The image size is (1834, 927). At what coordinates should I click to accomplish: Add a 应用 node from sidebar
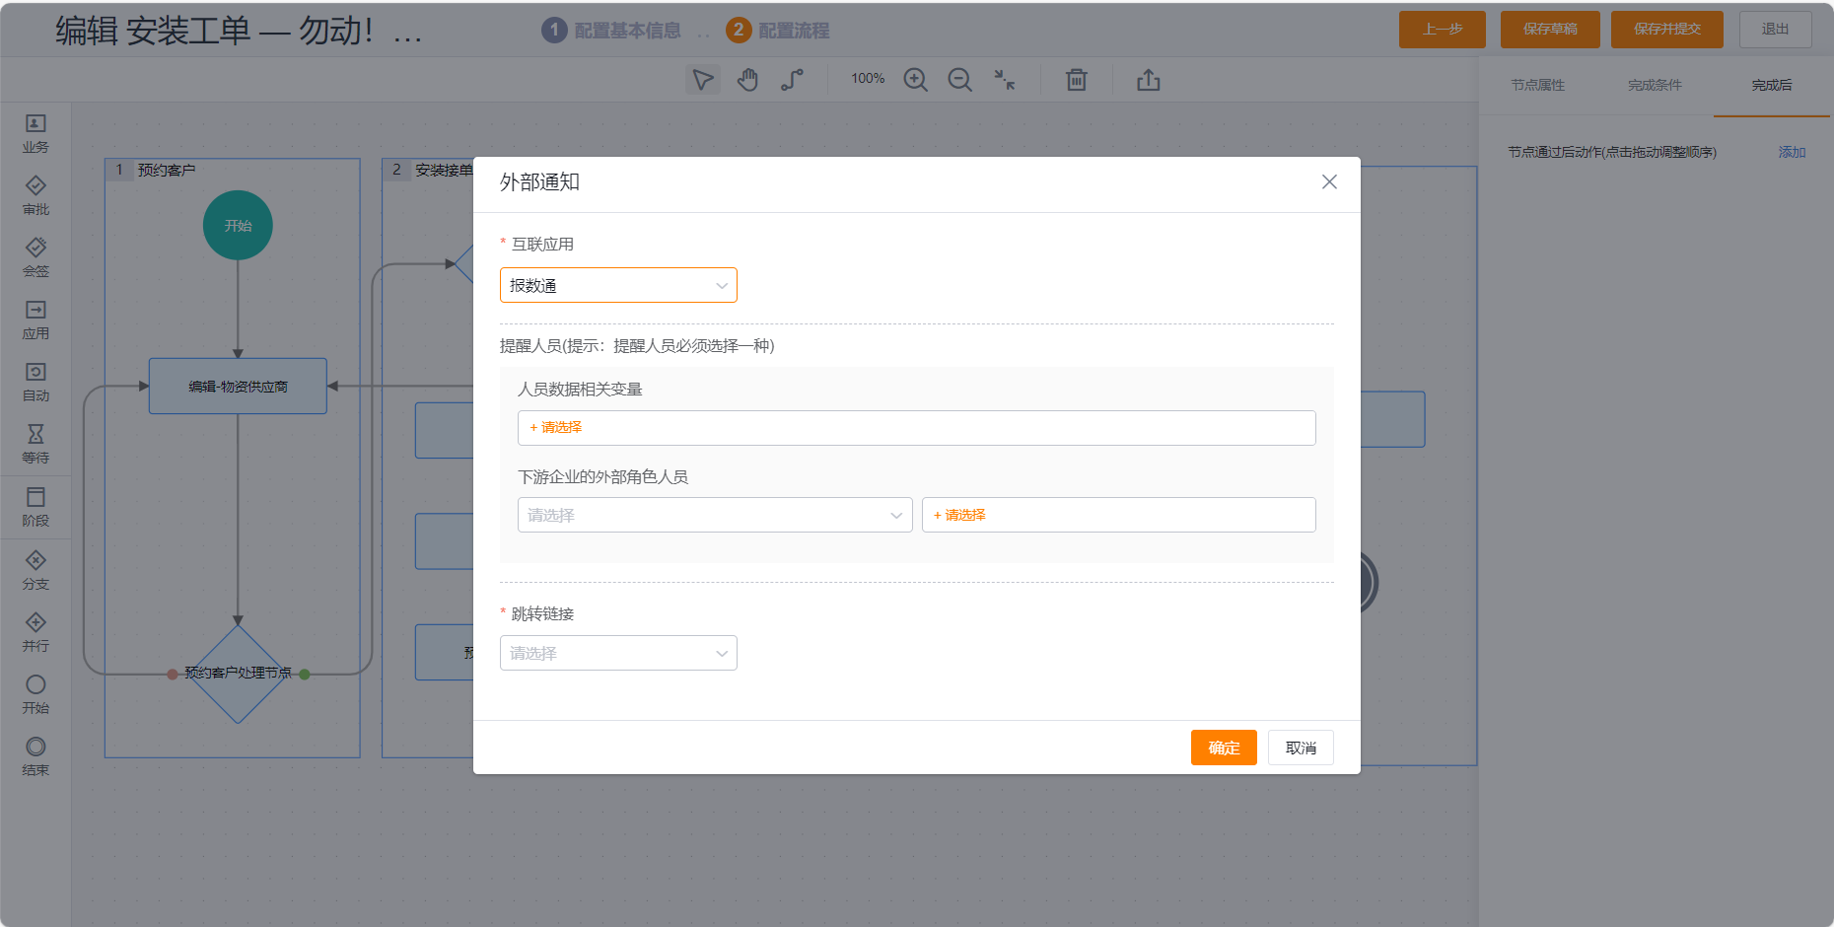point(35,321)
